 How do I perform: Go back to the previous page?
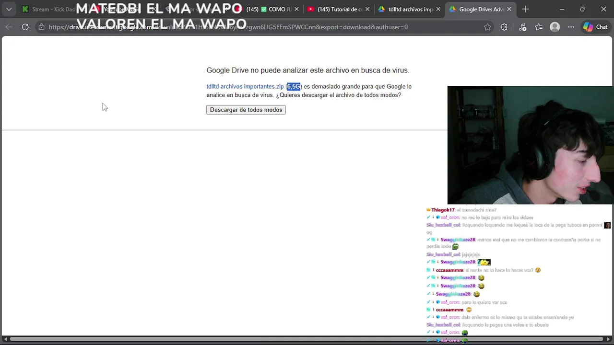tap(9, 27)
